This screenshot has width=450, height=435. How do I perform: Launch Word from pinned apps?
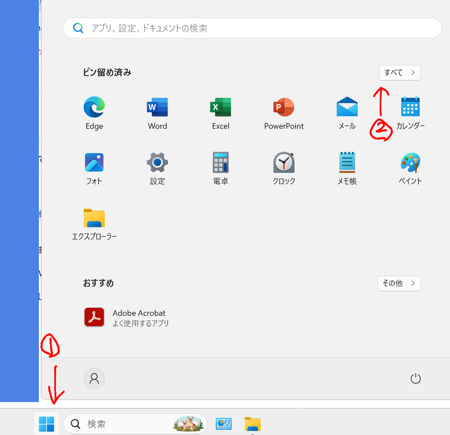coord(157,113)
